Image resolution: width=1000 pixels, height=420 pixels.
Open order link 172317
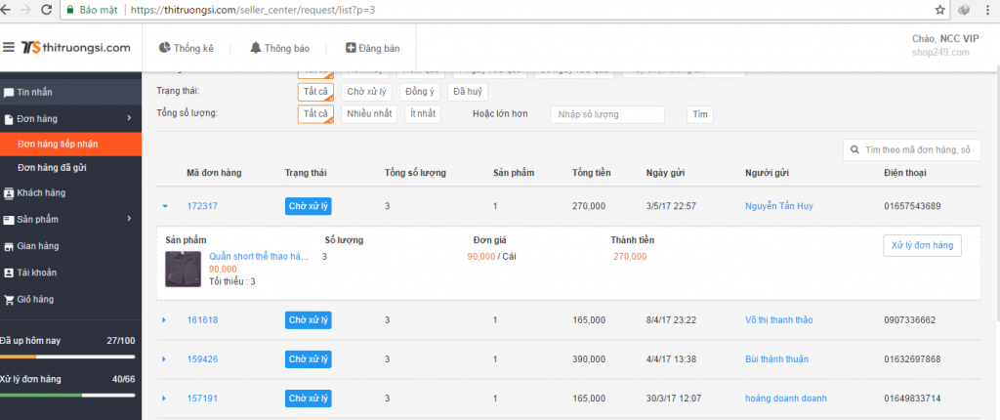(202, 206)
